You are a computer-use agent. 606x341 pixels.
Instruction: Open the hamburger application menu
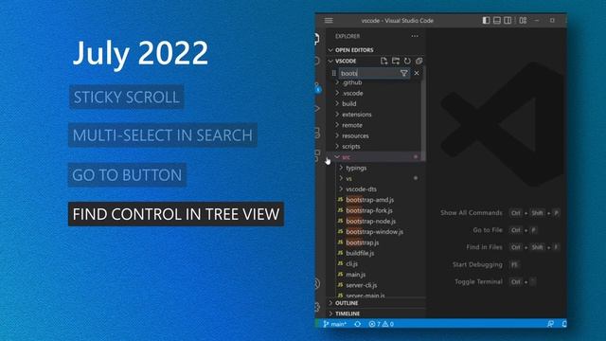point(329,21)
